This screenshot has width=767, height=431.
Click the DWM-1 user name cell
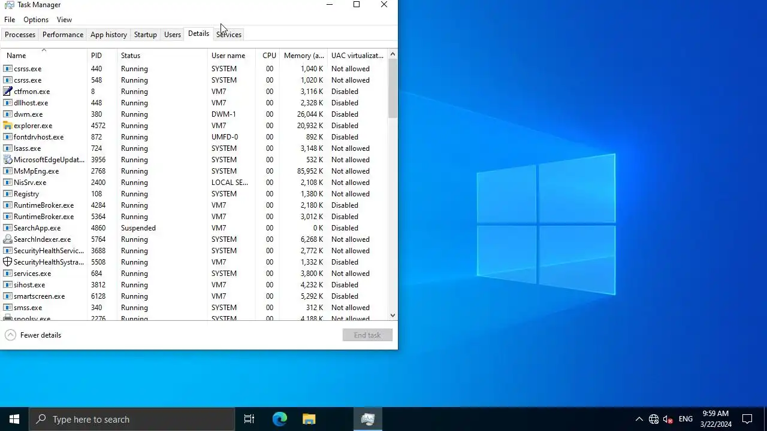tap(224, 114)
